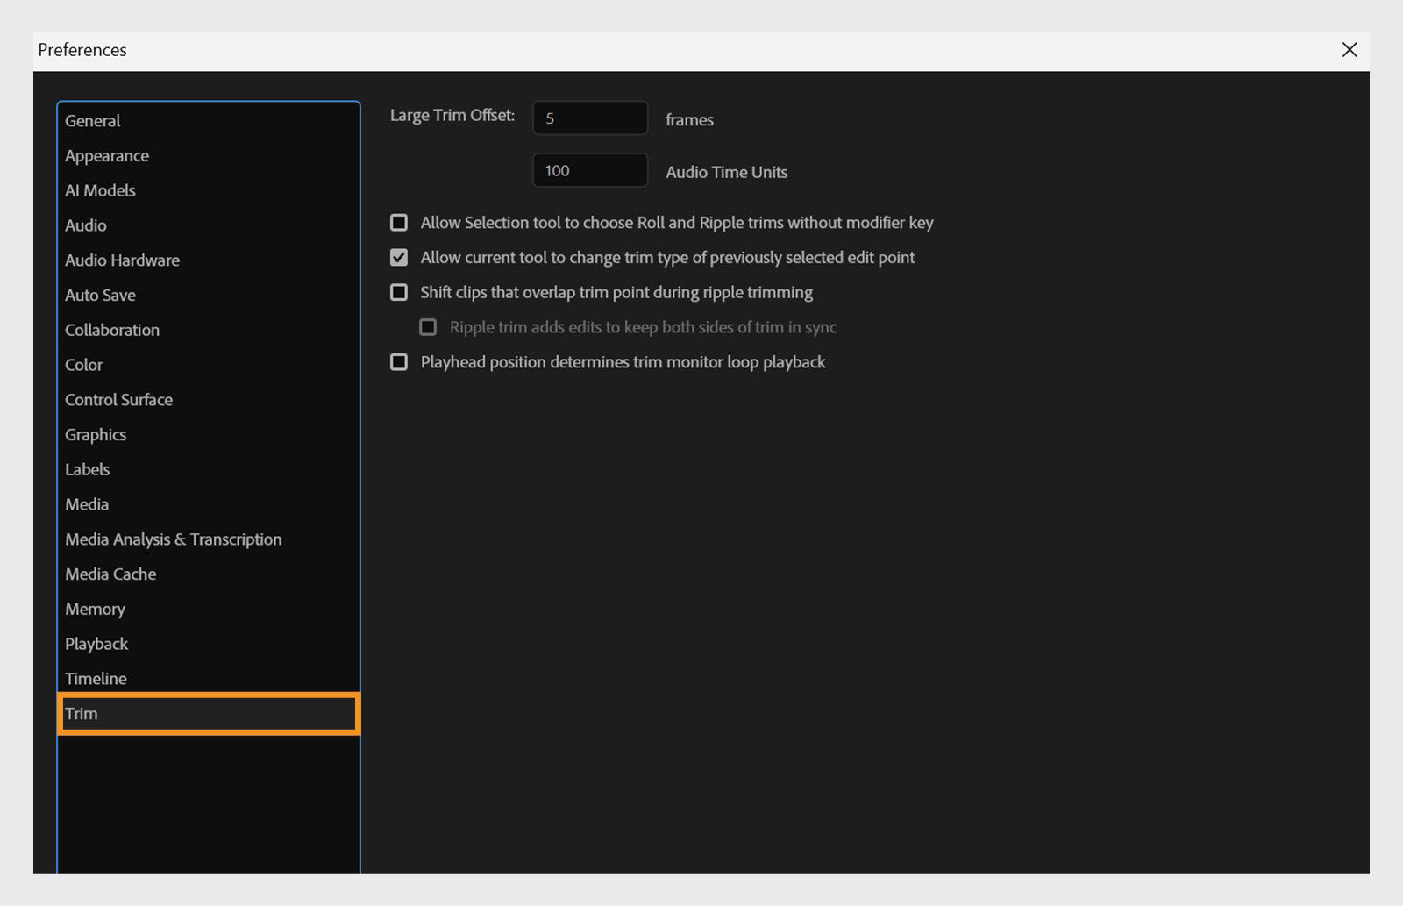Open the AI Models preferences
The width and height of the screenshot is (1403, 906).
[x=99, y=190]
